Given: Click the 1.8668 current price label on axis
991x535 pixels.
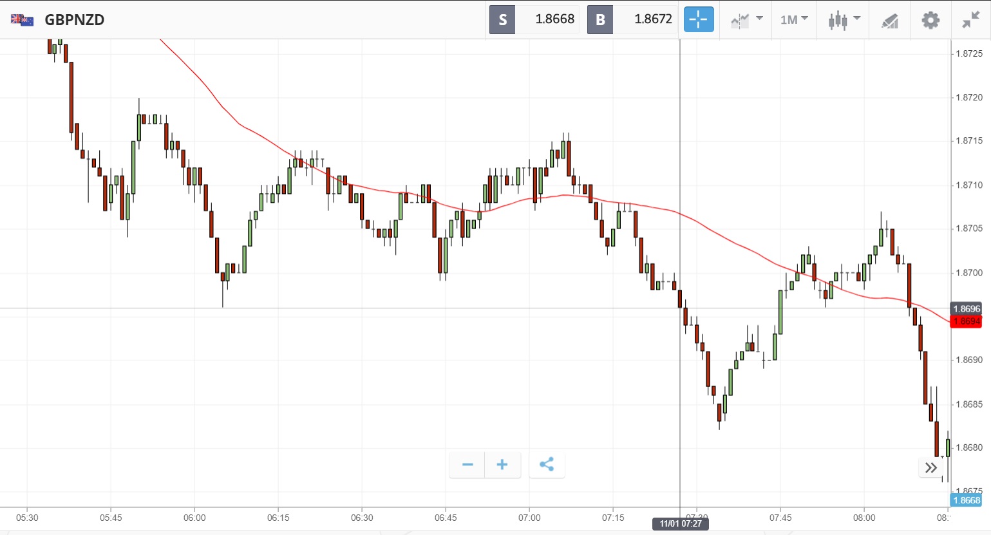Looking at the screenshot, I should click(966, 500).
